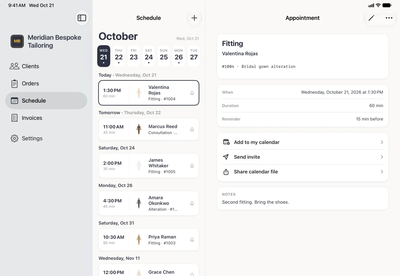Select Sunday 25 in date strip

164,56
